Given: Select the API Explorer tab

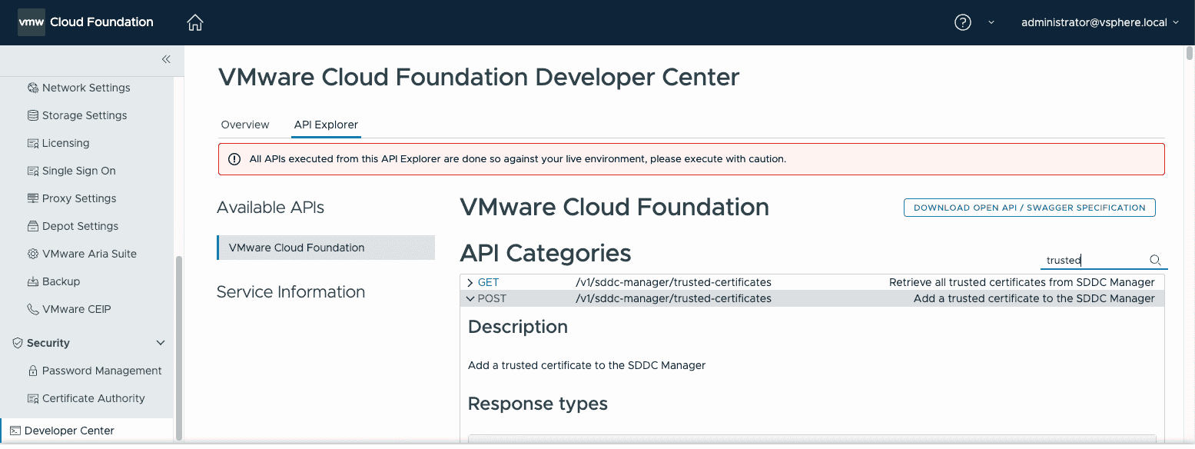Looking at the screenshot, I should click(326, 124).
